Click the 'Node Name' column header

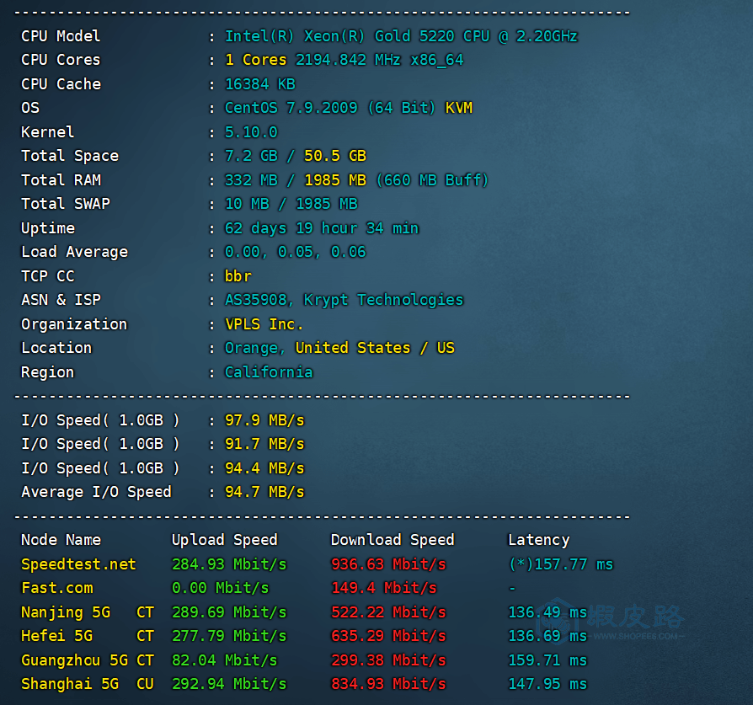61,540
